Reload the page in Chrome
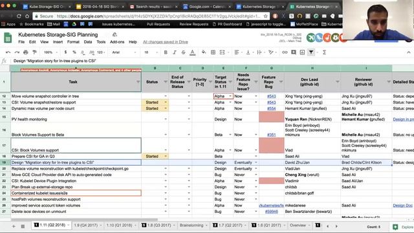Image resolution: width=414 pixels, height=233 pixels. coord(19,16)
